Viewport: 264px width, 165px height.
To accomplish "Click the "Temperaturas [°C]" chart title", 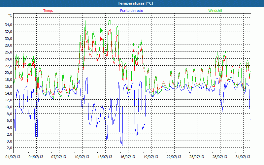I will tap(135, 3).
